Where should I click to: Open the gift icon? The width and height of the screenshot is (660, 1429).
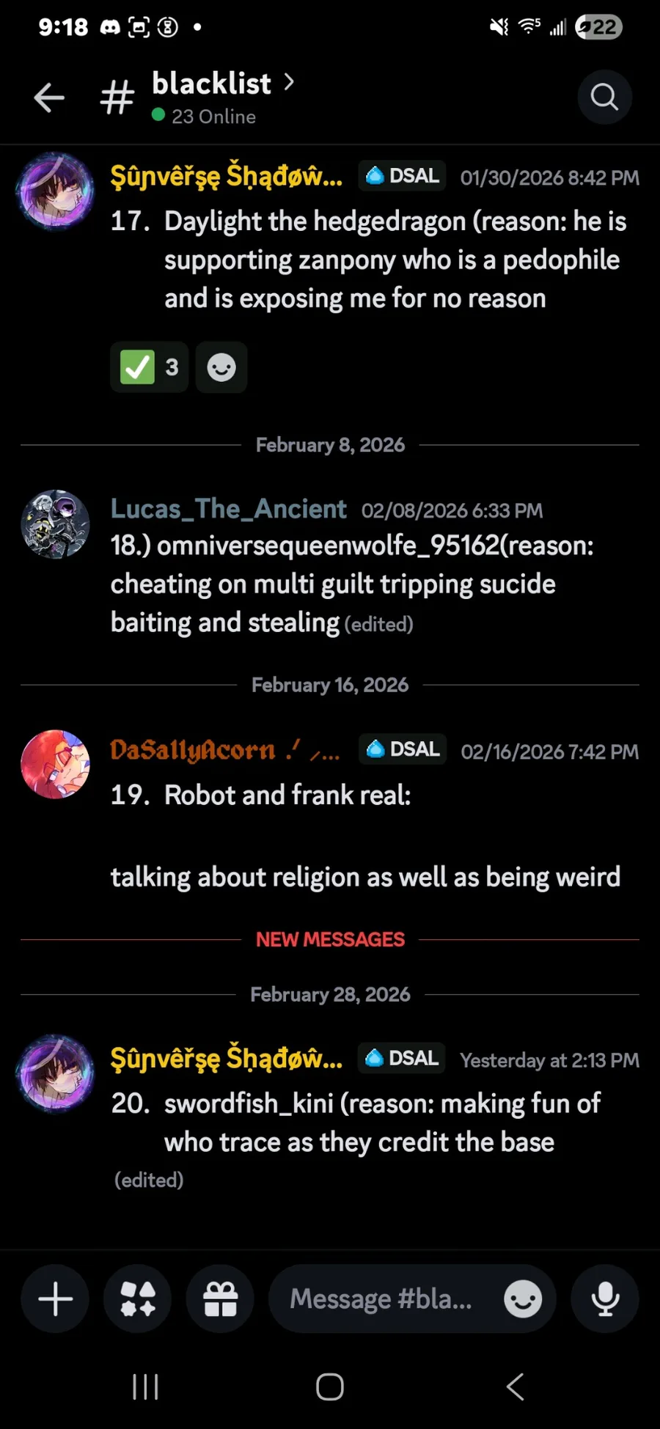[x=220, y=1299]
